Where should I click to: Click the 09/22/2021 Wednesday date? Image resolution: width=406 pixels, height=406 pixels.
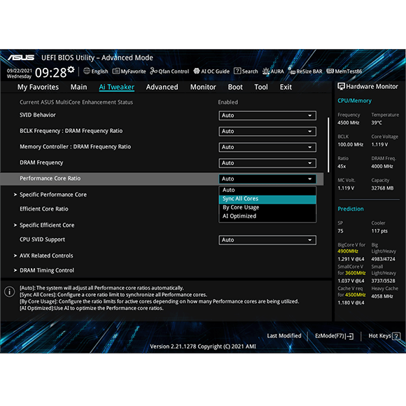[x=19, y=73]
